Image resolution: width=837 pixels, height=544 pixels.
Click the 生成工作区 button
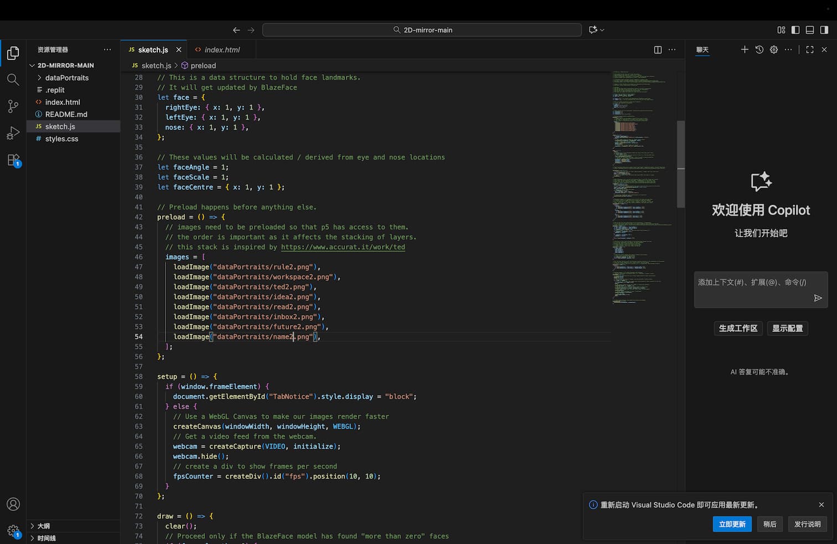(738, 329)
